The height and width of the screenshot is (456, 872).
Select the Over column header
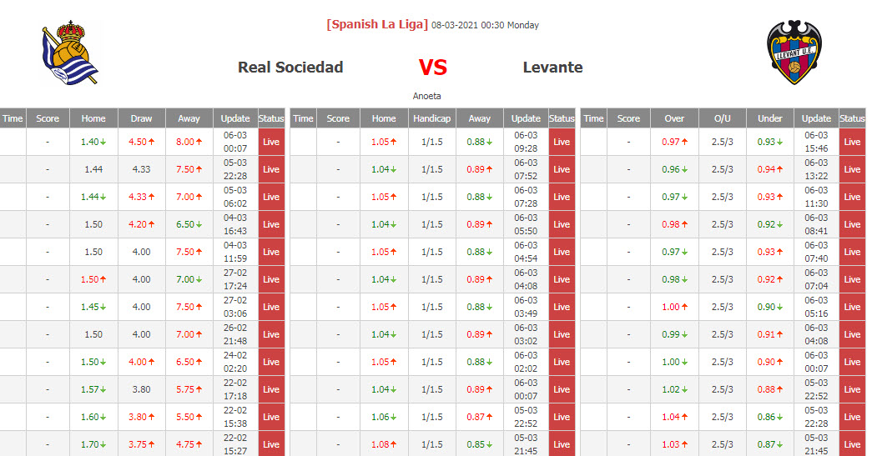coord(674,118)
